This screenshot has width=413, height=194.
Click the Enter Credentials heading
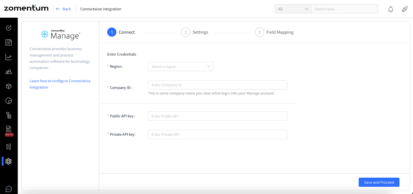tap(122, 54)
